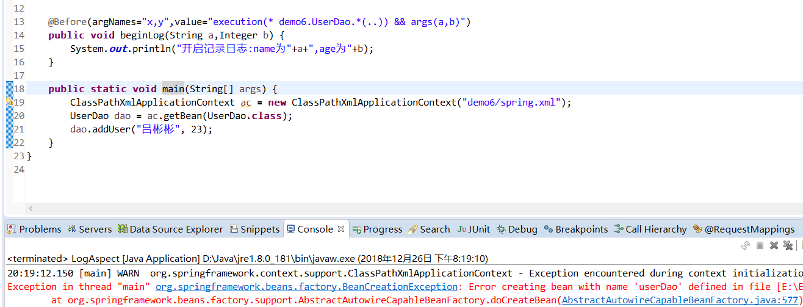Click the Search flashlight tab icon
This screenshot has height=307, width=803.
(413, 229)
